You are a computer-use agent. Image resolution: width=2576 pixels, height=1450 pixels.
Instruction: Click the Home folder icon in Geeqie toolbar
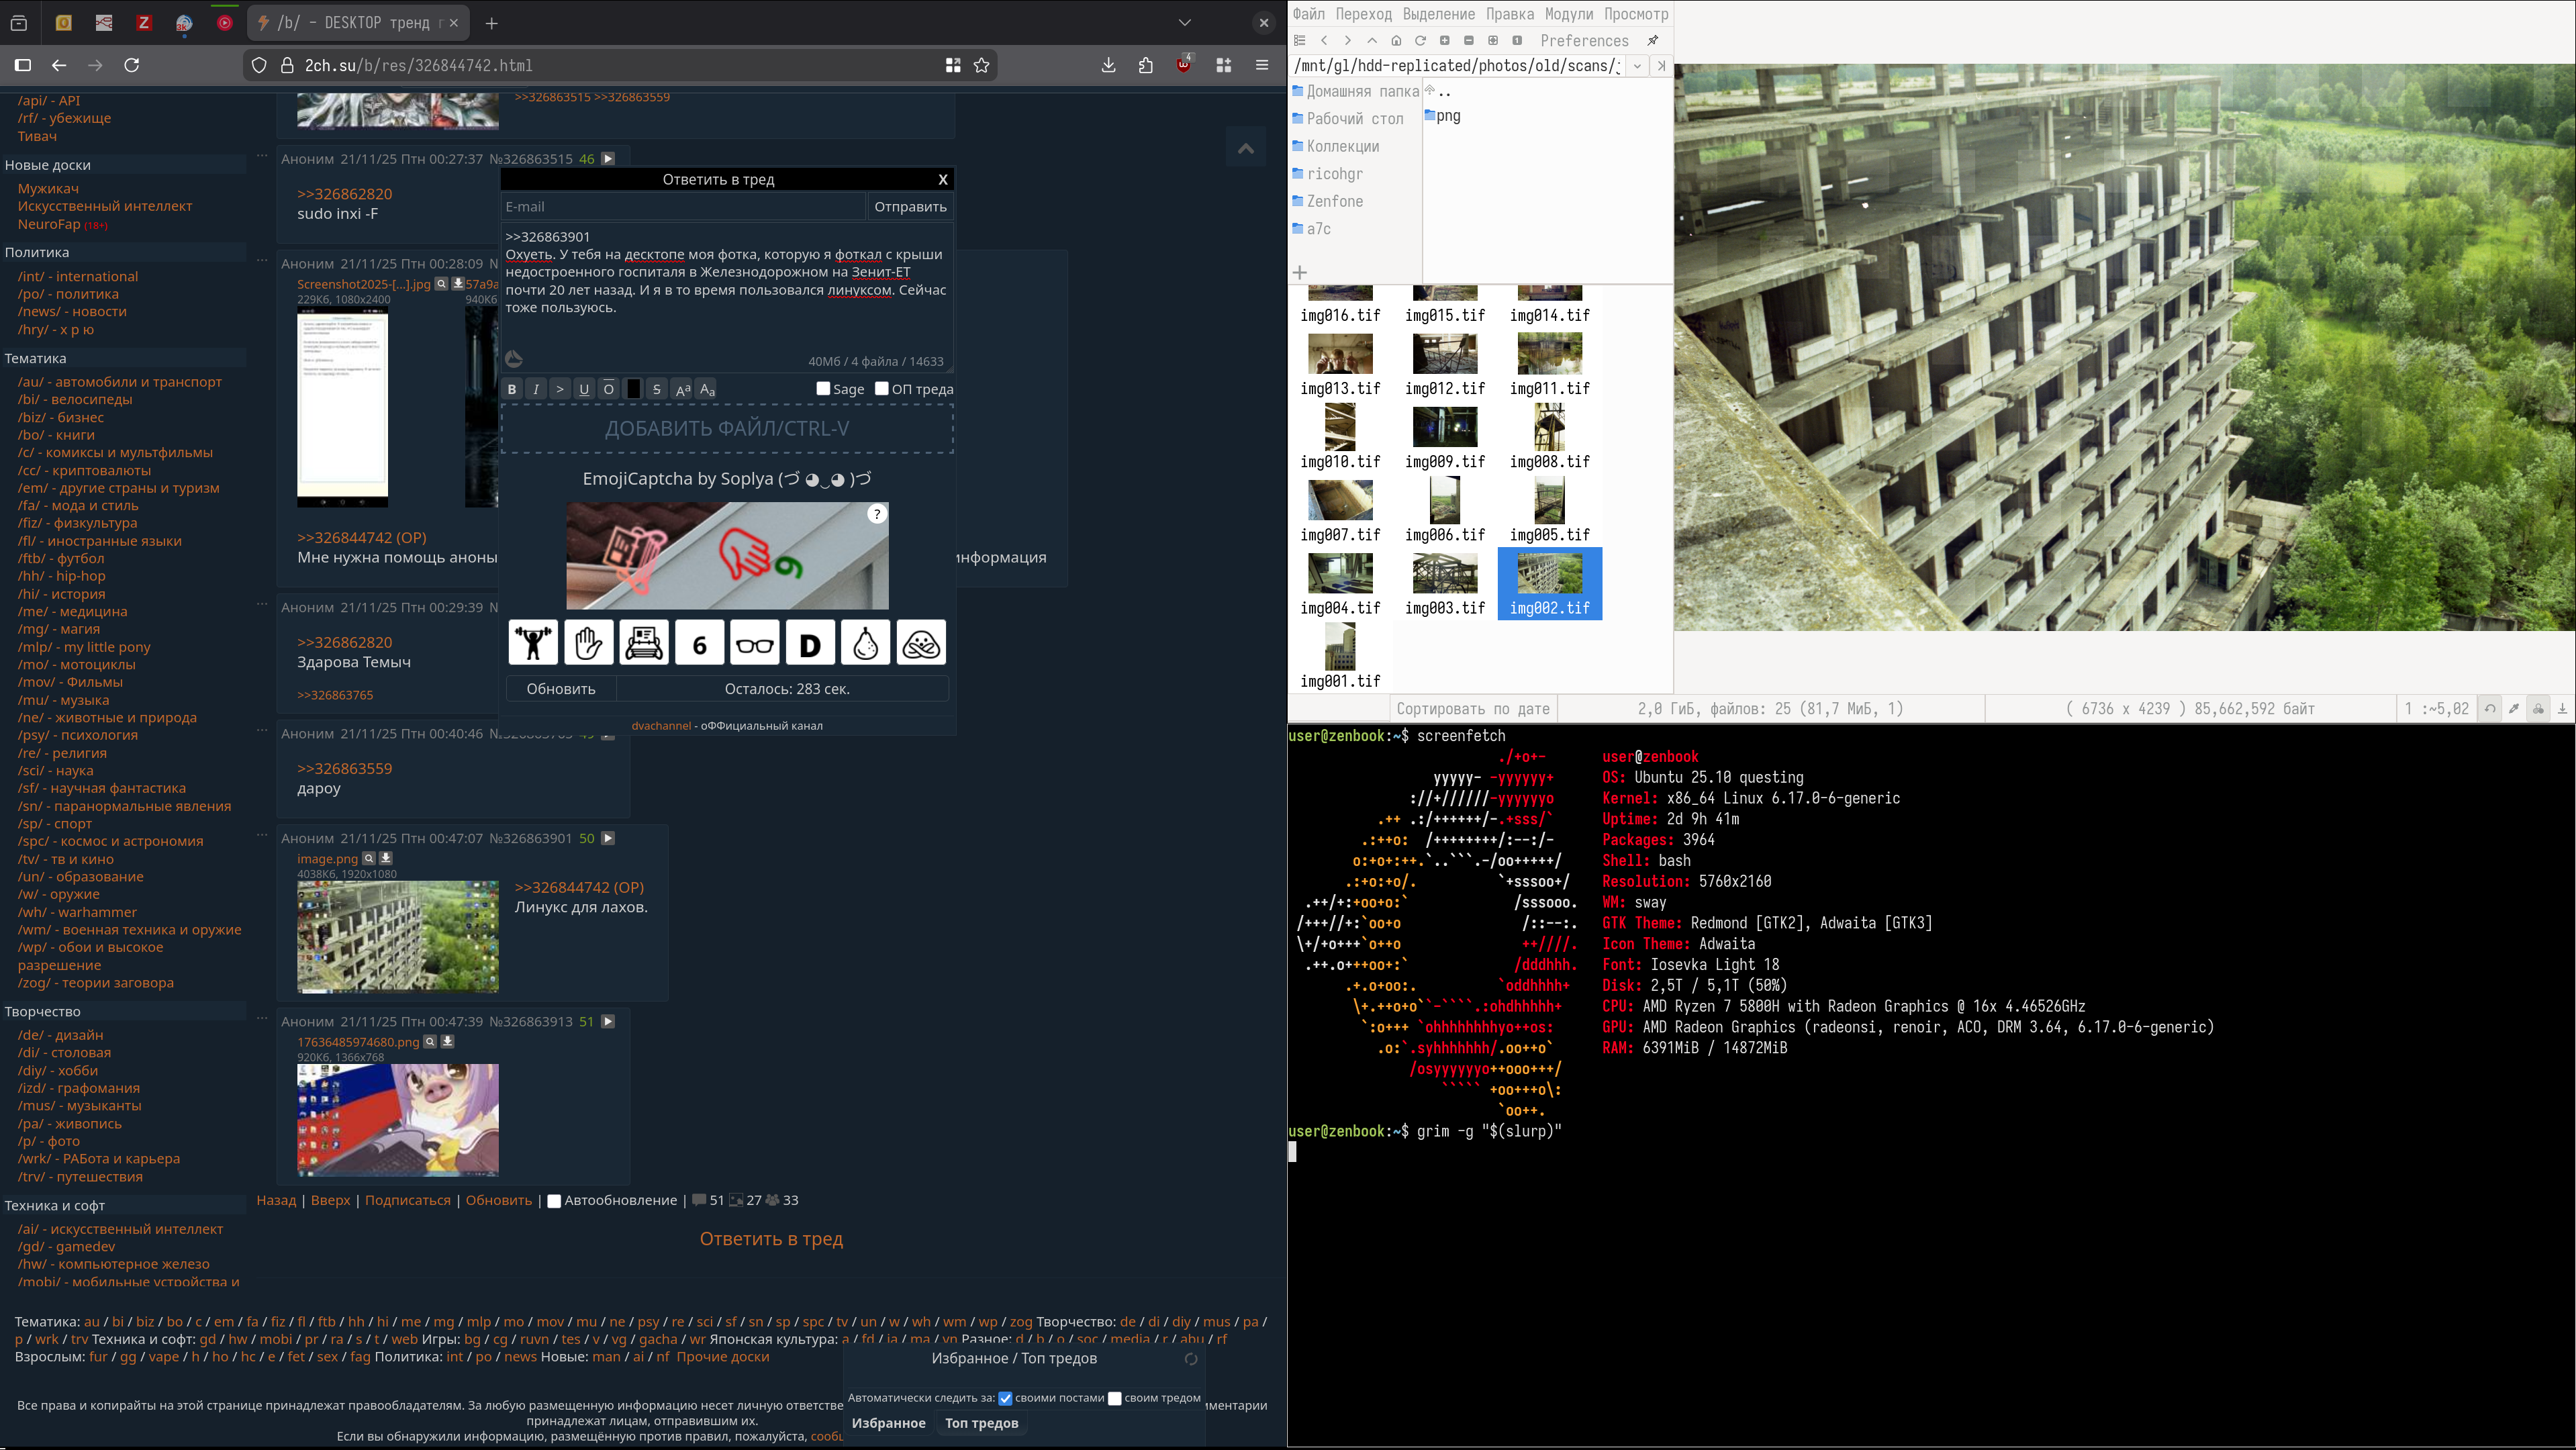click(x=1396, y=41)
